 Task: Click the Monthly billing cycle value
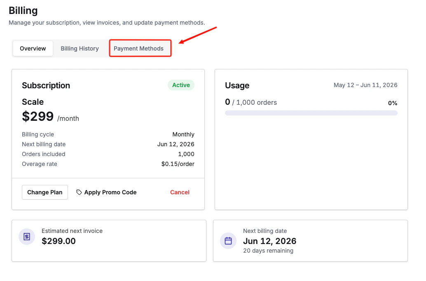click(183, 134)
